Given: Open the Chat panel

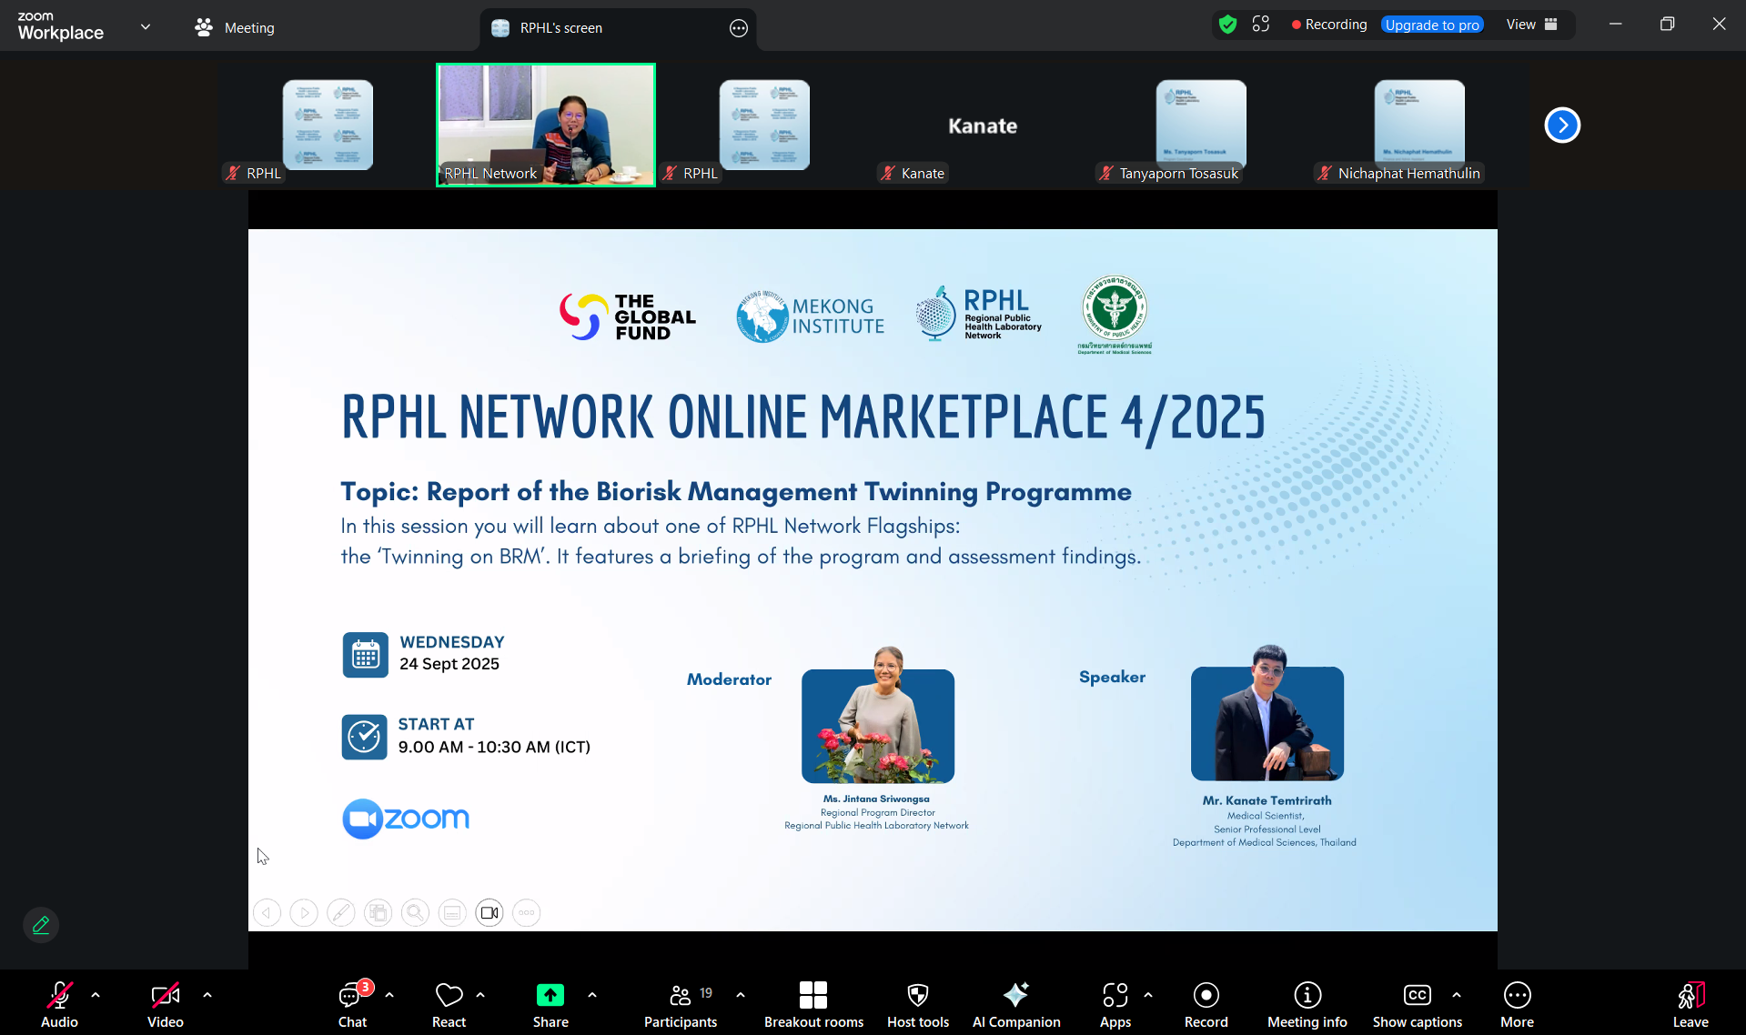Looking at the screenshot, I should click(351, 1004).
